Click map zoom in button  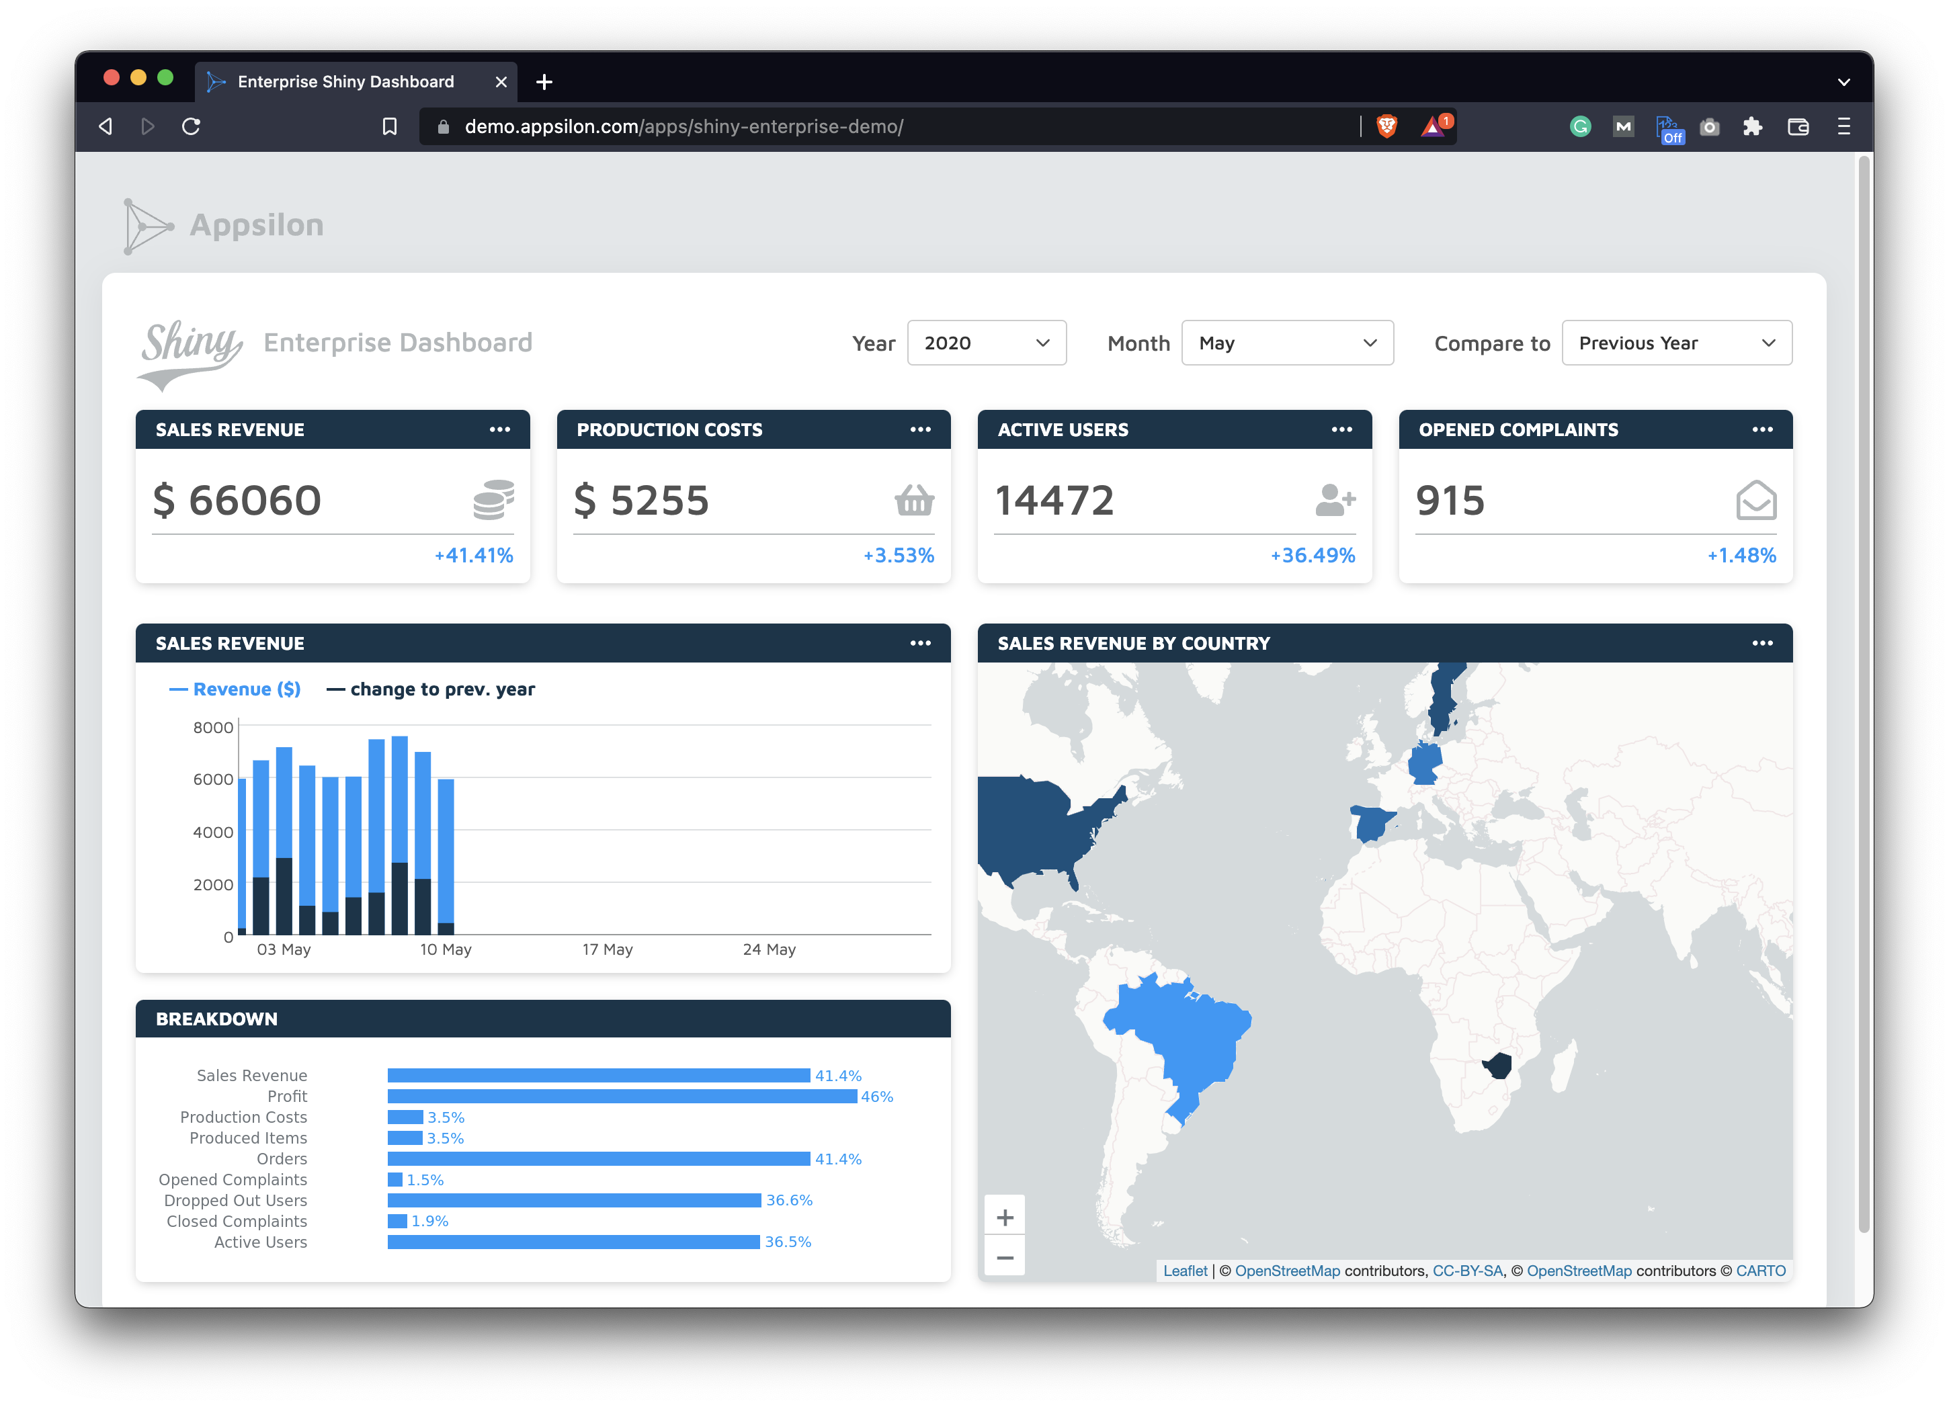pyautogui.click(x=1005, y=1216)
